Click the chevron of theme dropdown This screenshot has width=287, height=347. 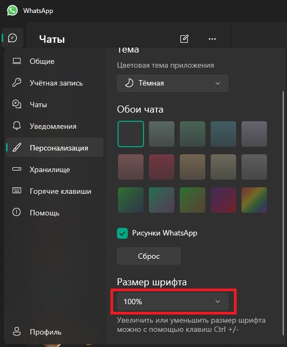[x=218, y=83]
